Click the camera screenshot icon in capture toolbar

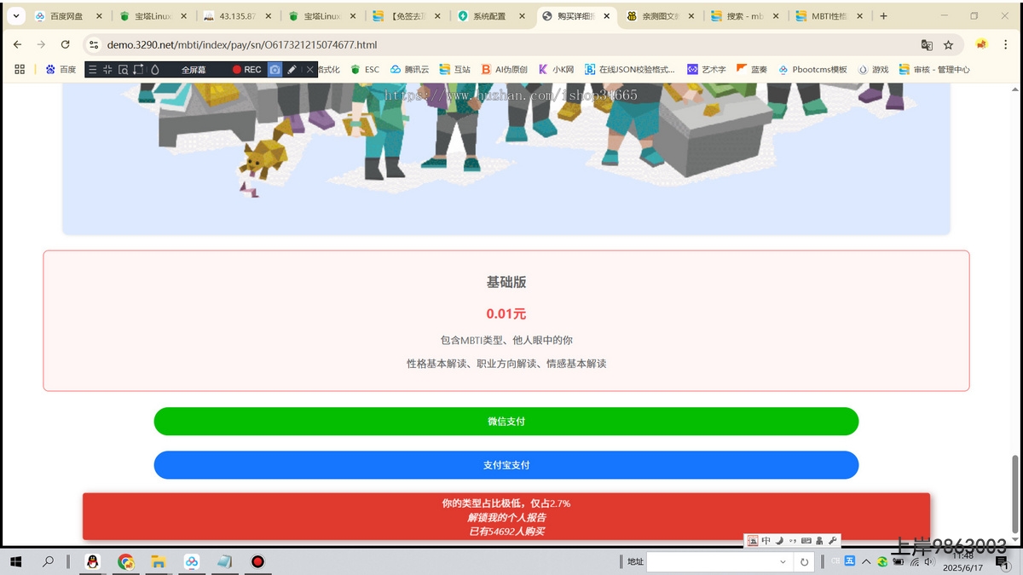tap(275, 70)
